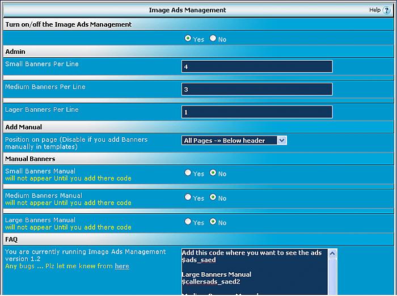Select Yes to turn on Image Ads Management

[x=188, y=39]
